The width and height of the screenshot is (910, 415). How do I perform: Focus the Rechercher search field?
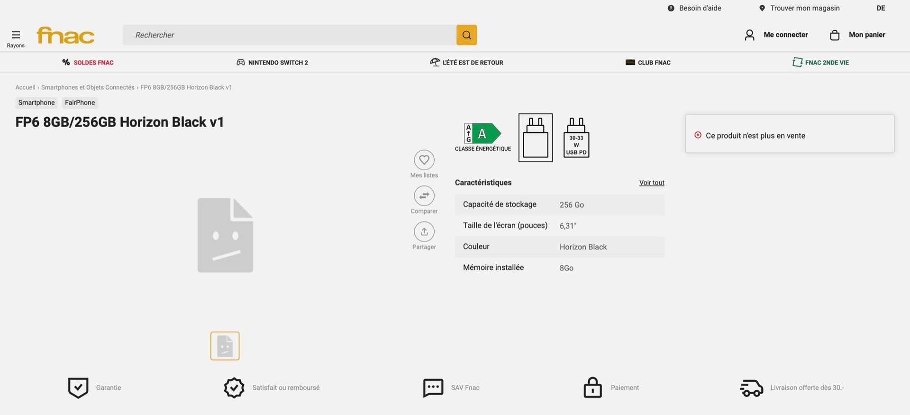(x=290, y=35)
